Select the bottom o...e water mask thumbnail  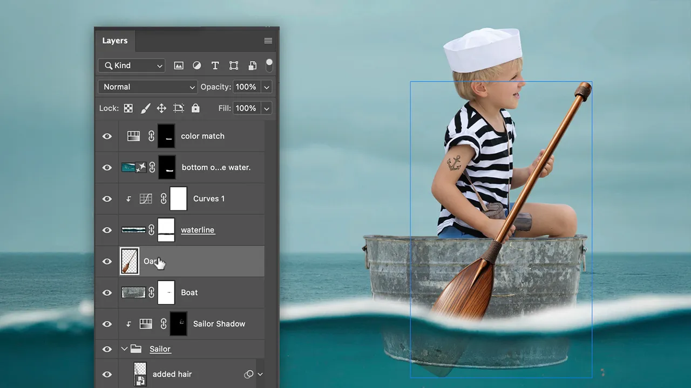tap(167, 168)
